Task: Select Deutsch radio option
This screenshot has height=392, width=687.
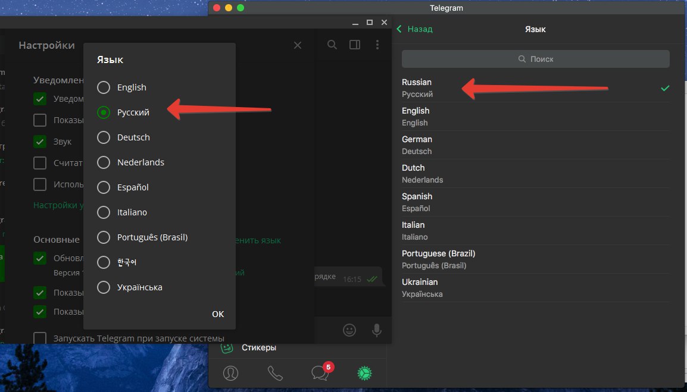Action: click(104, 137)
